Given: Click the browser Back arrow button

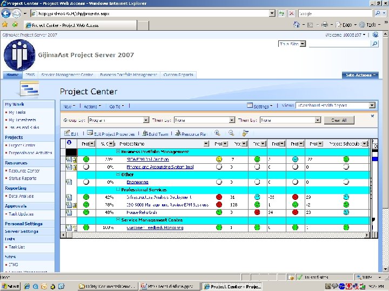Looking at the screenshot, I should click(x=6, y=13).
